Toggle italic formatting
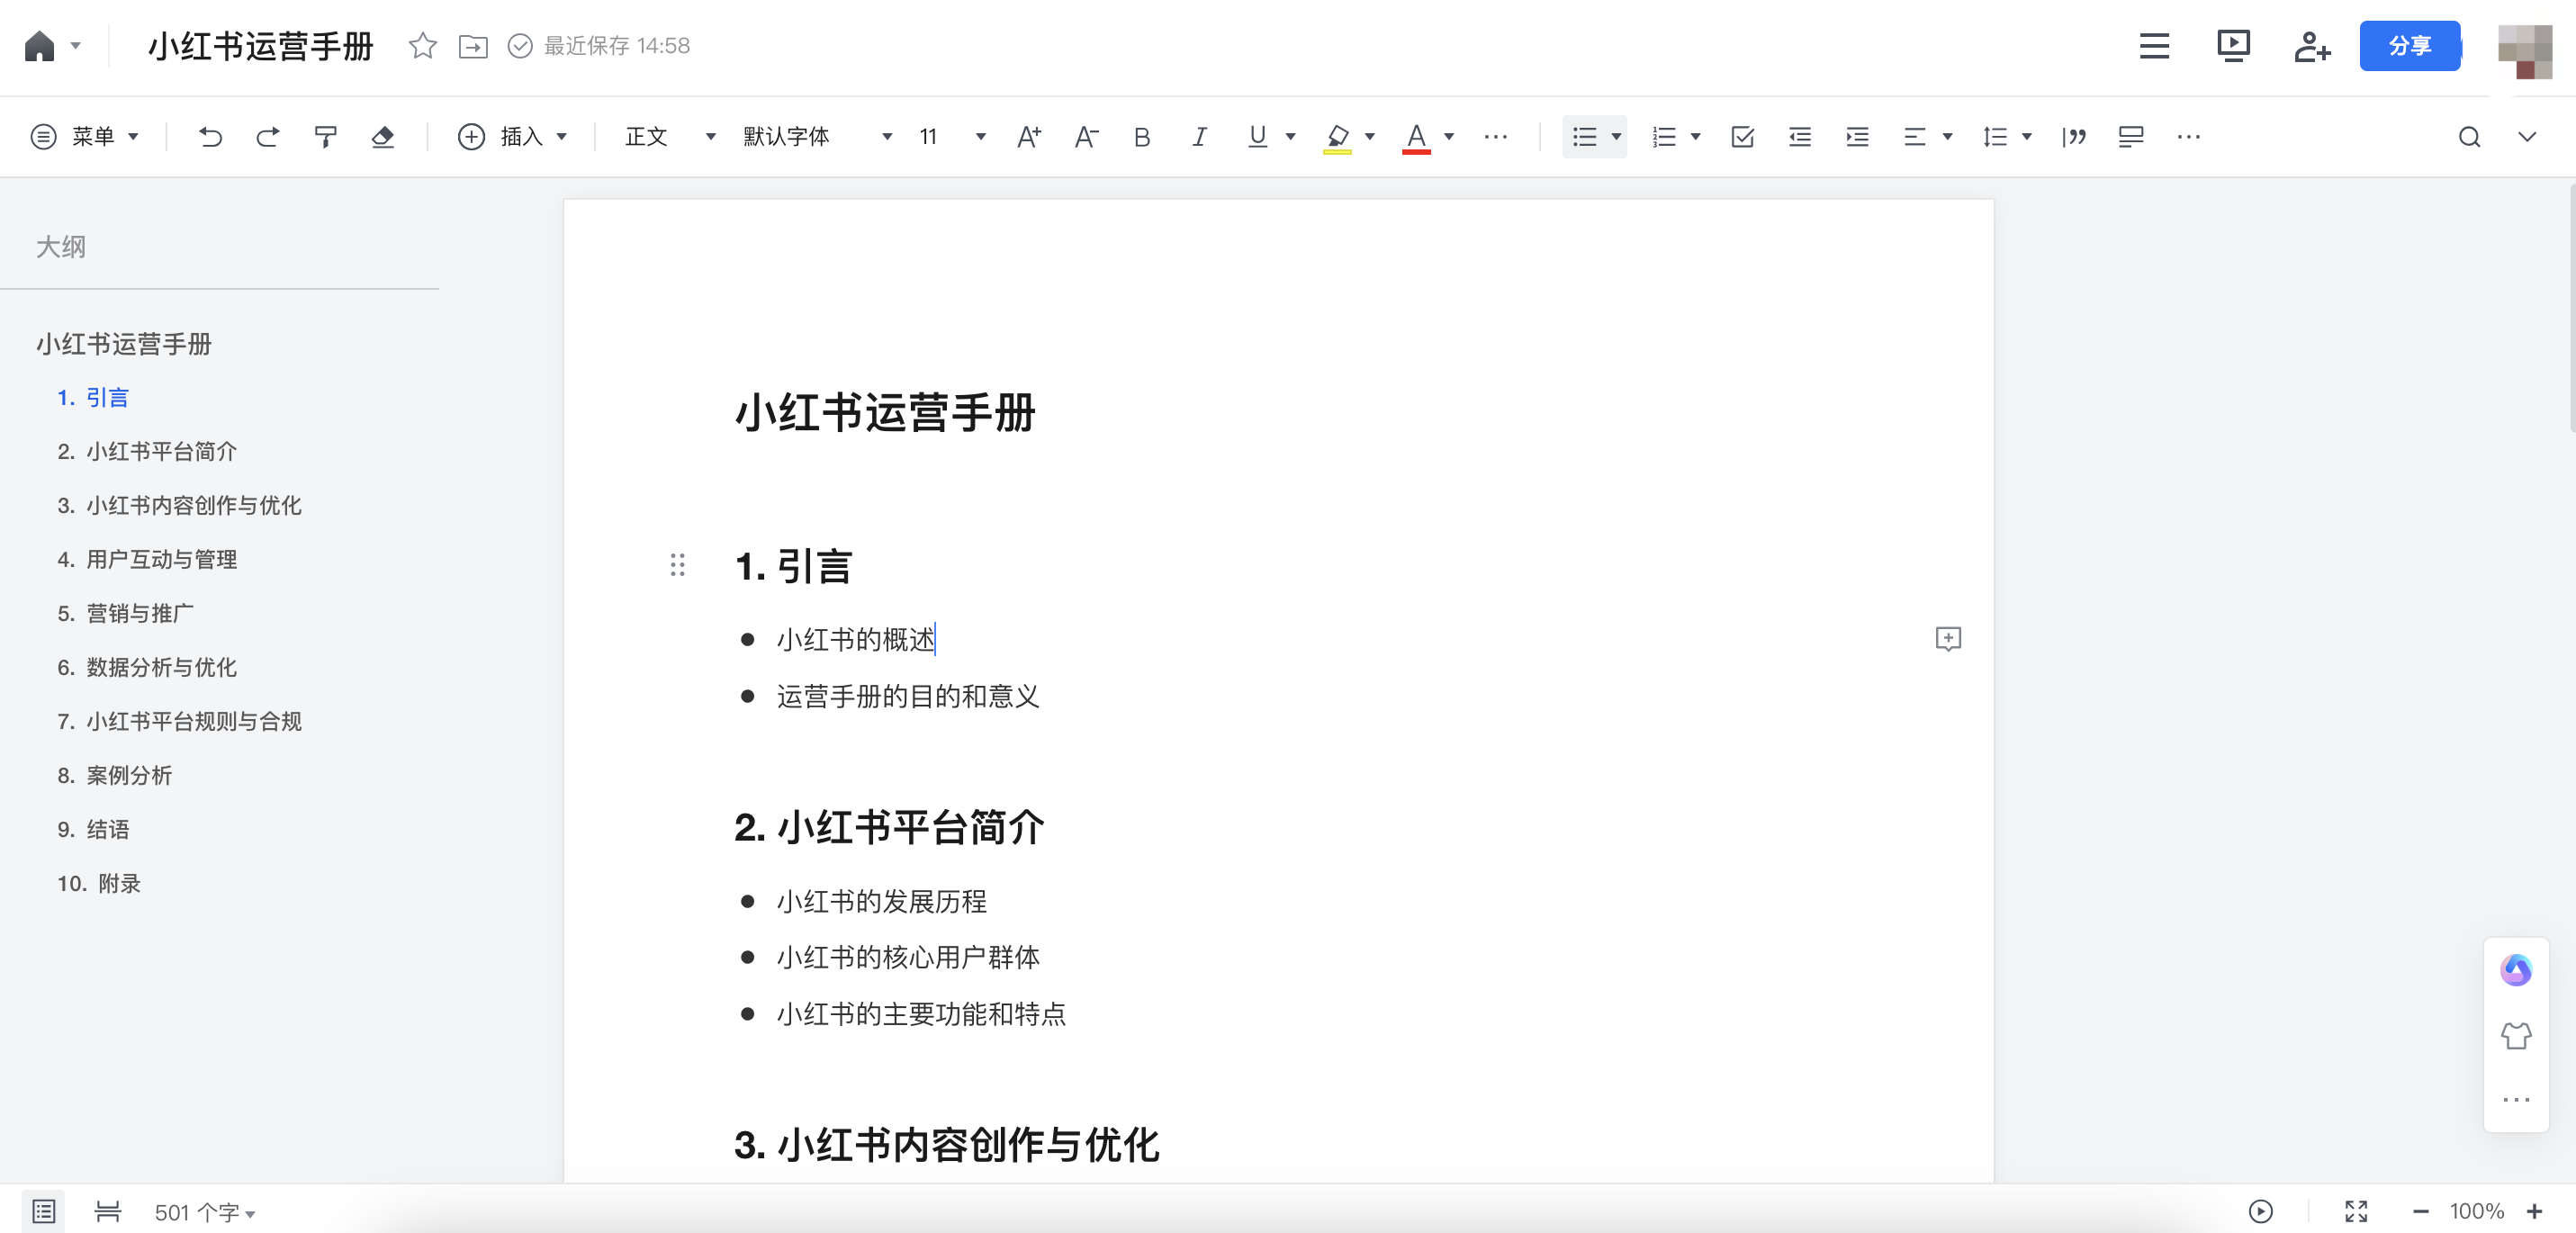Image resolution: width=2576 pixels, height=1233 pixels. coord(1199,137)
